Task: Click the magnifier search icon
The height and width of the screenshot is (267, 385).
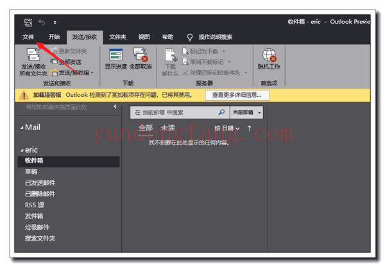Action: (221, 112)
